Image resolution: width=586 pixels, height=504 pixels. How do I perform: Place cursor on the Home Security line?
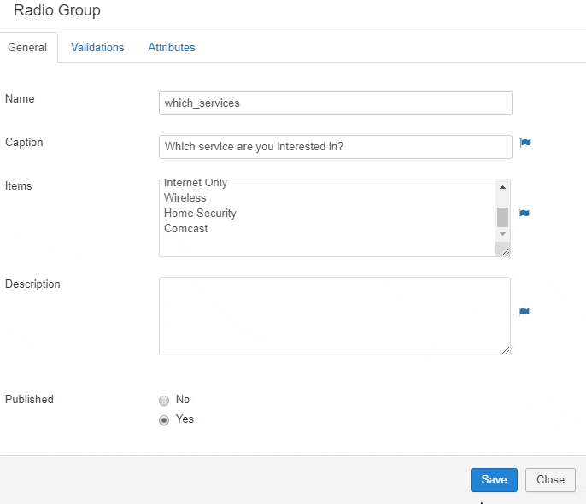pos(200,213)
